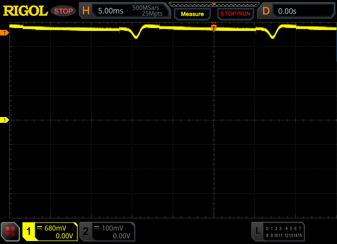Image resolution: width=337 pixels, height=244 pixels.
Task: Open the digital channels 0-15 panel
Action: [x=283, y=232]
